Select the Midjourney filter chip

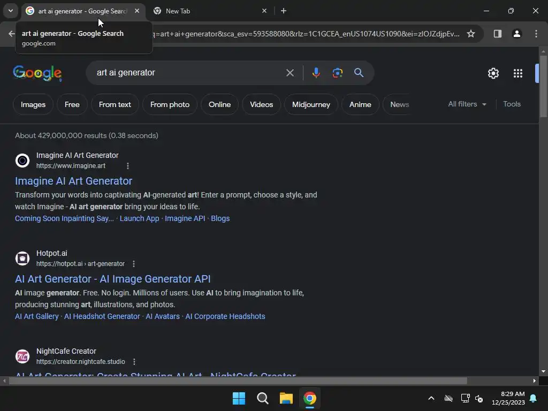[x=311, y=104]
